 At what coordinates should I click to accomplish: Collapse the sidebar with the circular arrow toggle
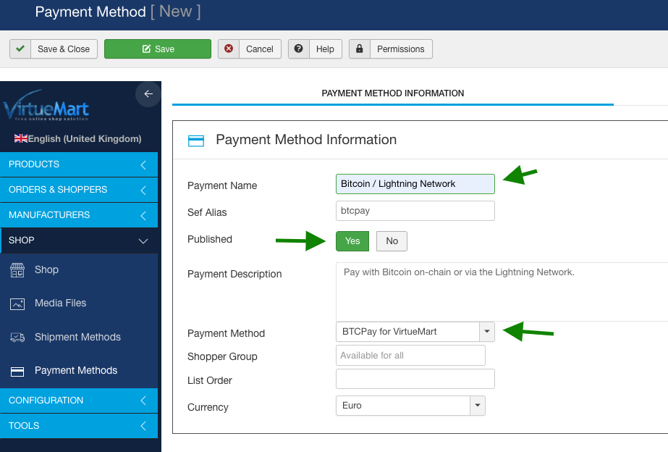coord(148,94)
